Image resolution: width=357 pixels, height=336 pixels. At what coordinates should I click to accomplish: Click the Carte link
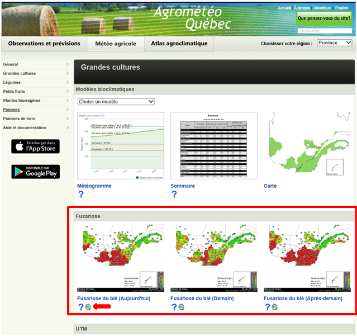[270, 186]
